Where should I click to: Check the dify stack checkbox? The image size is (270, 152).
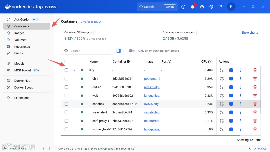[x=66, y=70]
